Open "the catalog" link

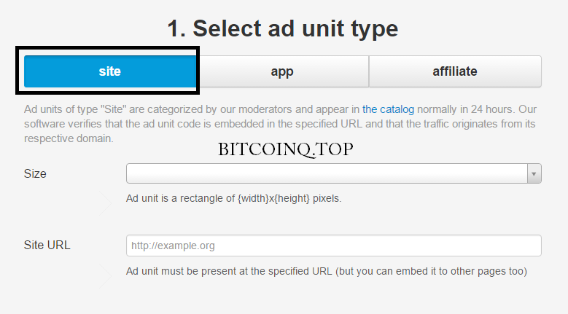tap(388, 109)
